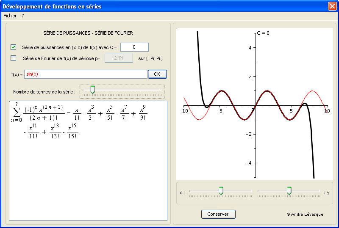Viewport: 339px width, 228px height.
Task: Uncheck the Série de puissances checkbox
Action: [14, 47]
